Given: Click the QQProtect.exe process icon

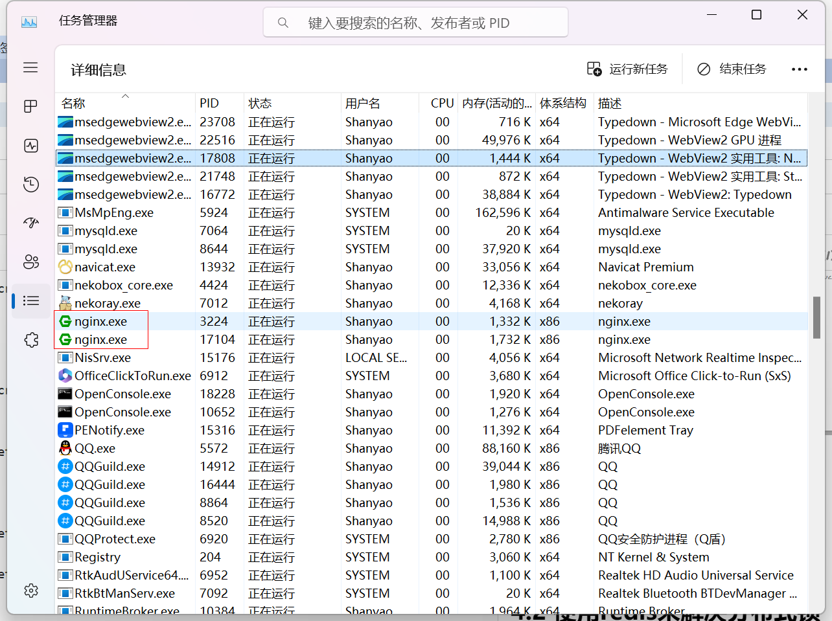Looking at the screenshot, I should point(65,539).
